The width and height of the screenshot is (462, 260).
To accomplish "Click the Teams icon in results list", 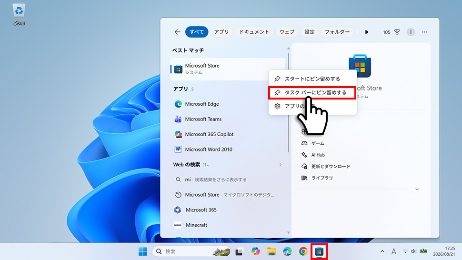I will coord(178,119).
